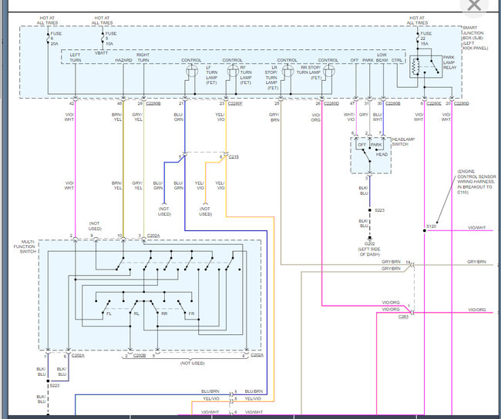
Task: Click the 'HEAD' position in headlamp switch
Action: tap(382, 154)
